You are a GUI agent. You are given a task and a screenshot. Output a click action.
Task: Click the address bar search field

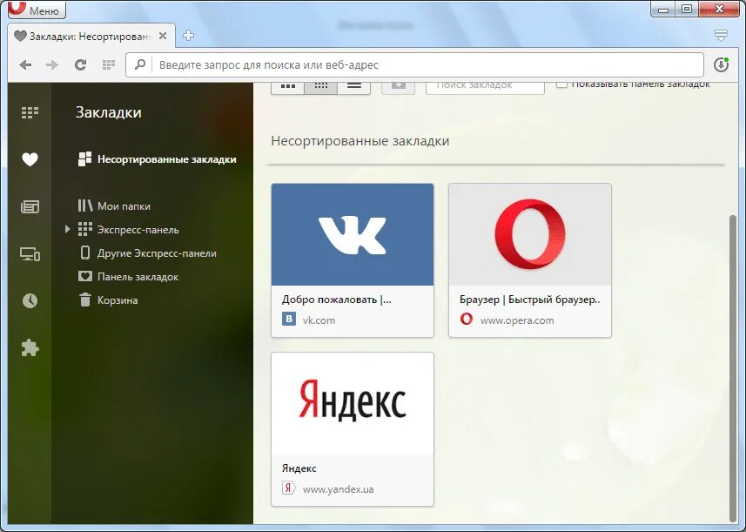coord(414,64)
